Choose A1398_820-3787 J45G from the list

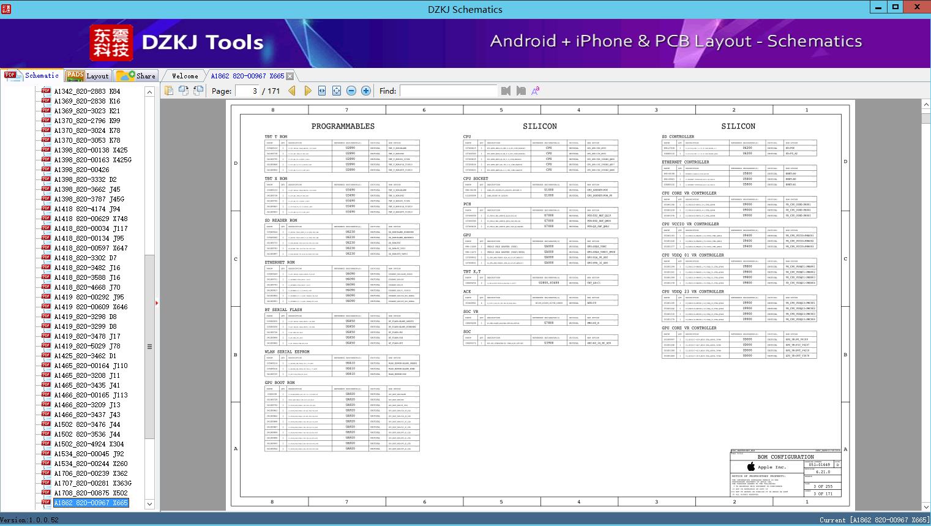click(89, 199)
